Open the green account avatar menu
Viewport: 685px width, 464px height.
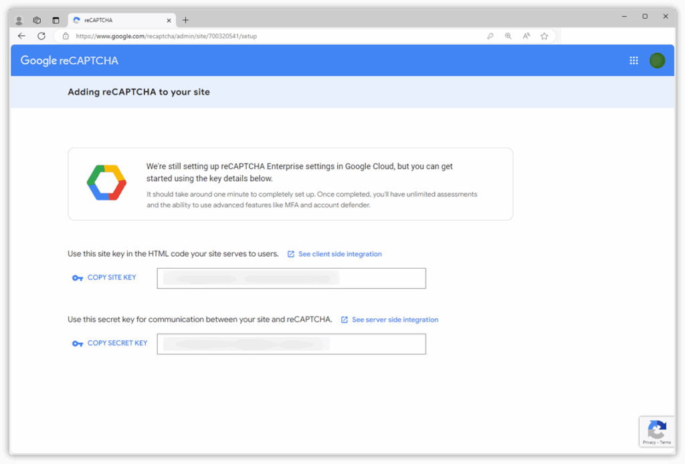tap(657, 61)
